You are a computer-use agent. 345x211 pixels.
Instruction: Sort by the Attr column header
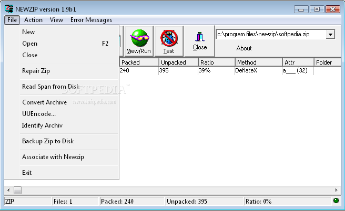pyautogui.click(x=298, y=62)
